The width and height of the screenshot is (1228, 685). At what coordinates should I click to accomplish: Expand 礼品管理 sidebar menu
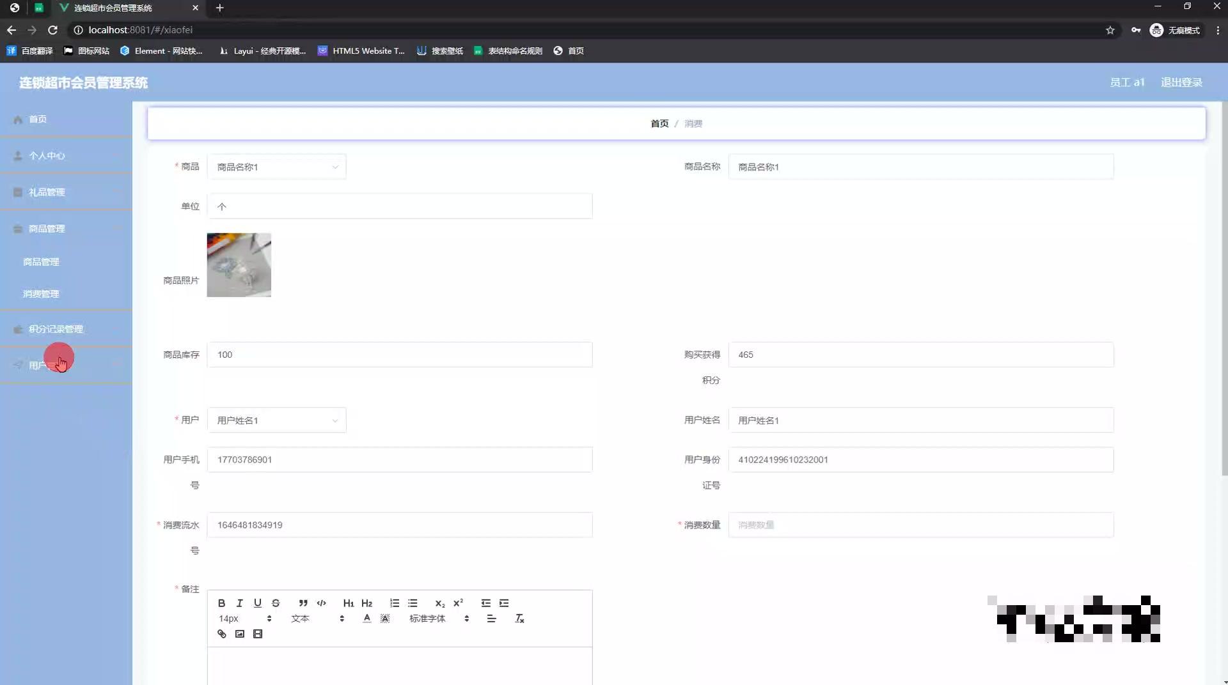tap(66, 192)
